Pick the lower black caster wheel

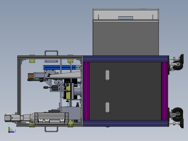178,115
